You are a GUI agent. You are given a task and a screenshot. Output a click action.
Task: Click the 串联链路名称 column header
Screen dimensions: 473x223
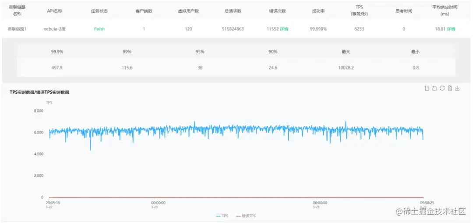[17, 10]
